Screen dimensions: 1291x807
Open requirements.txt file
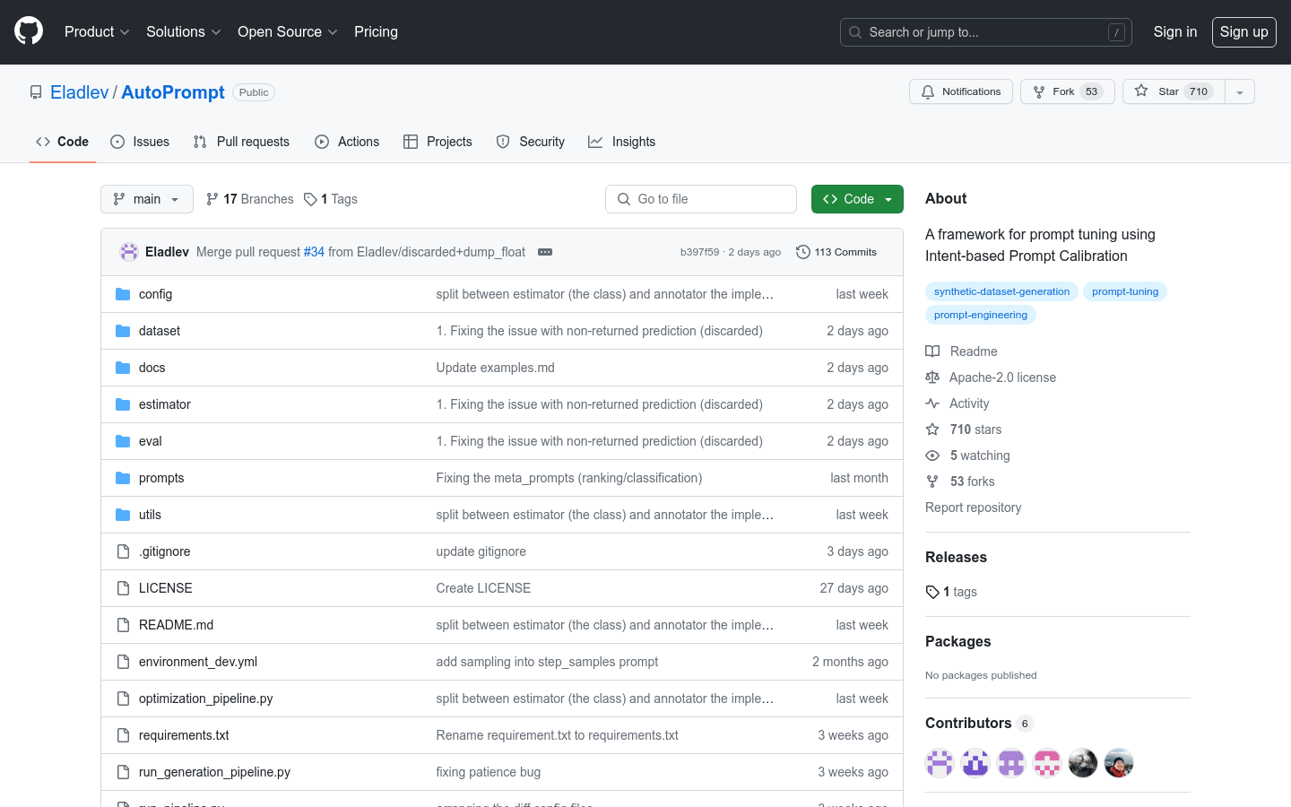point(184,735)
